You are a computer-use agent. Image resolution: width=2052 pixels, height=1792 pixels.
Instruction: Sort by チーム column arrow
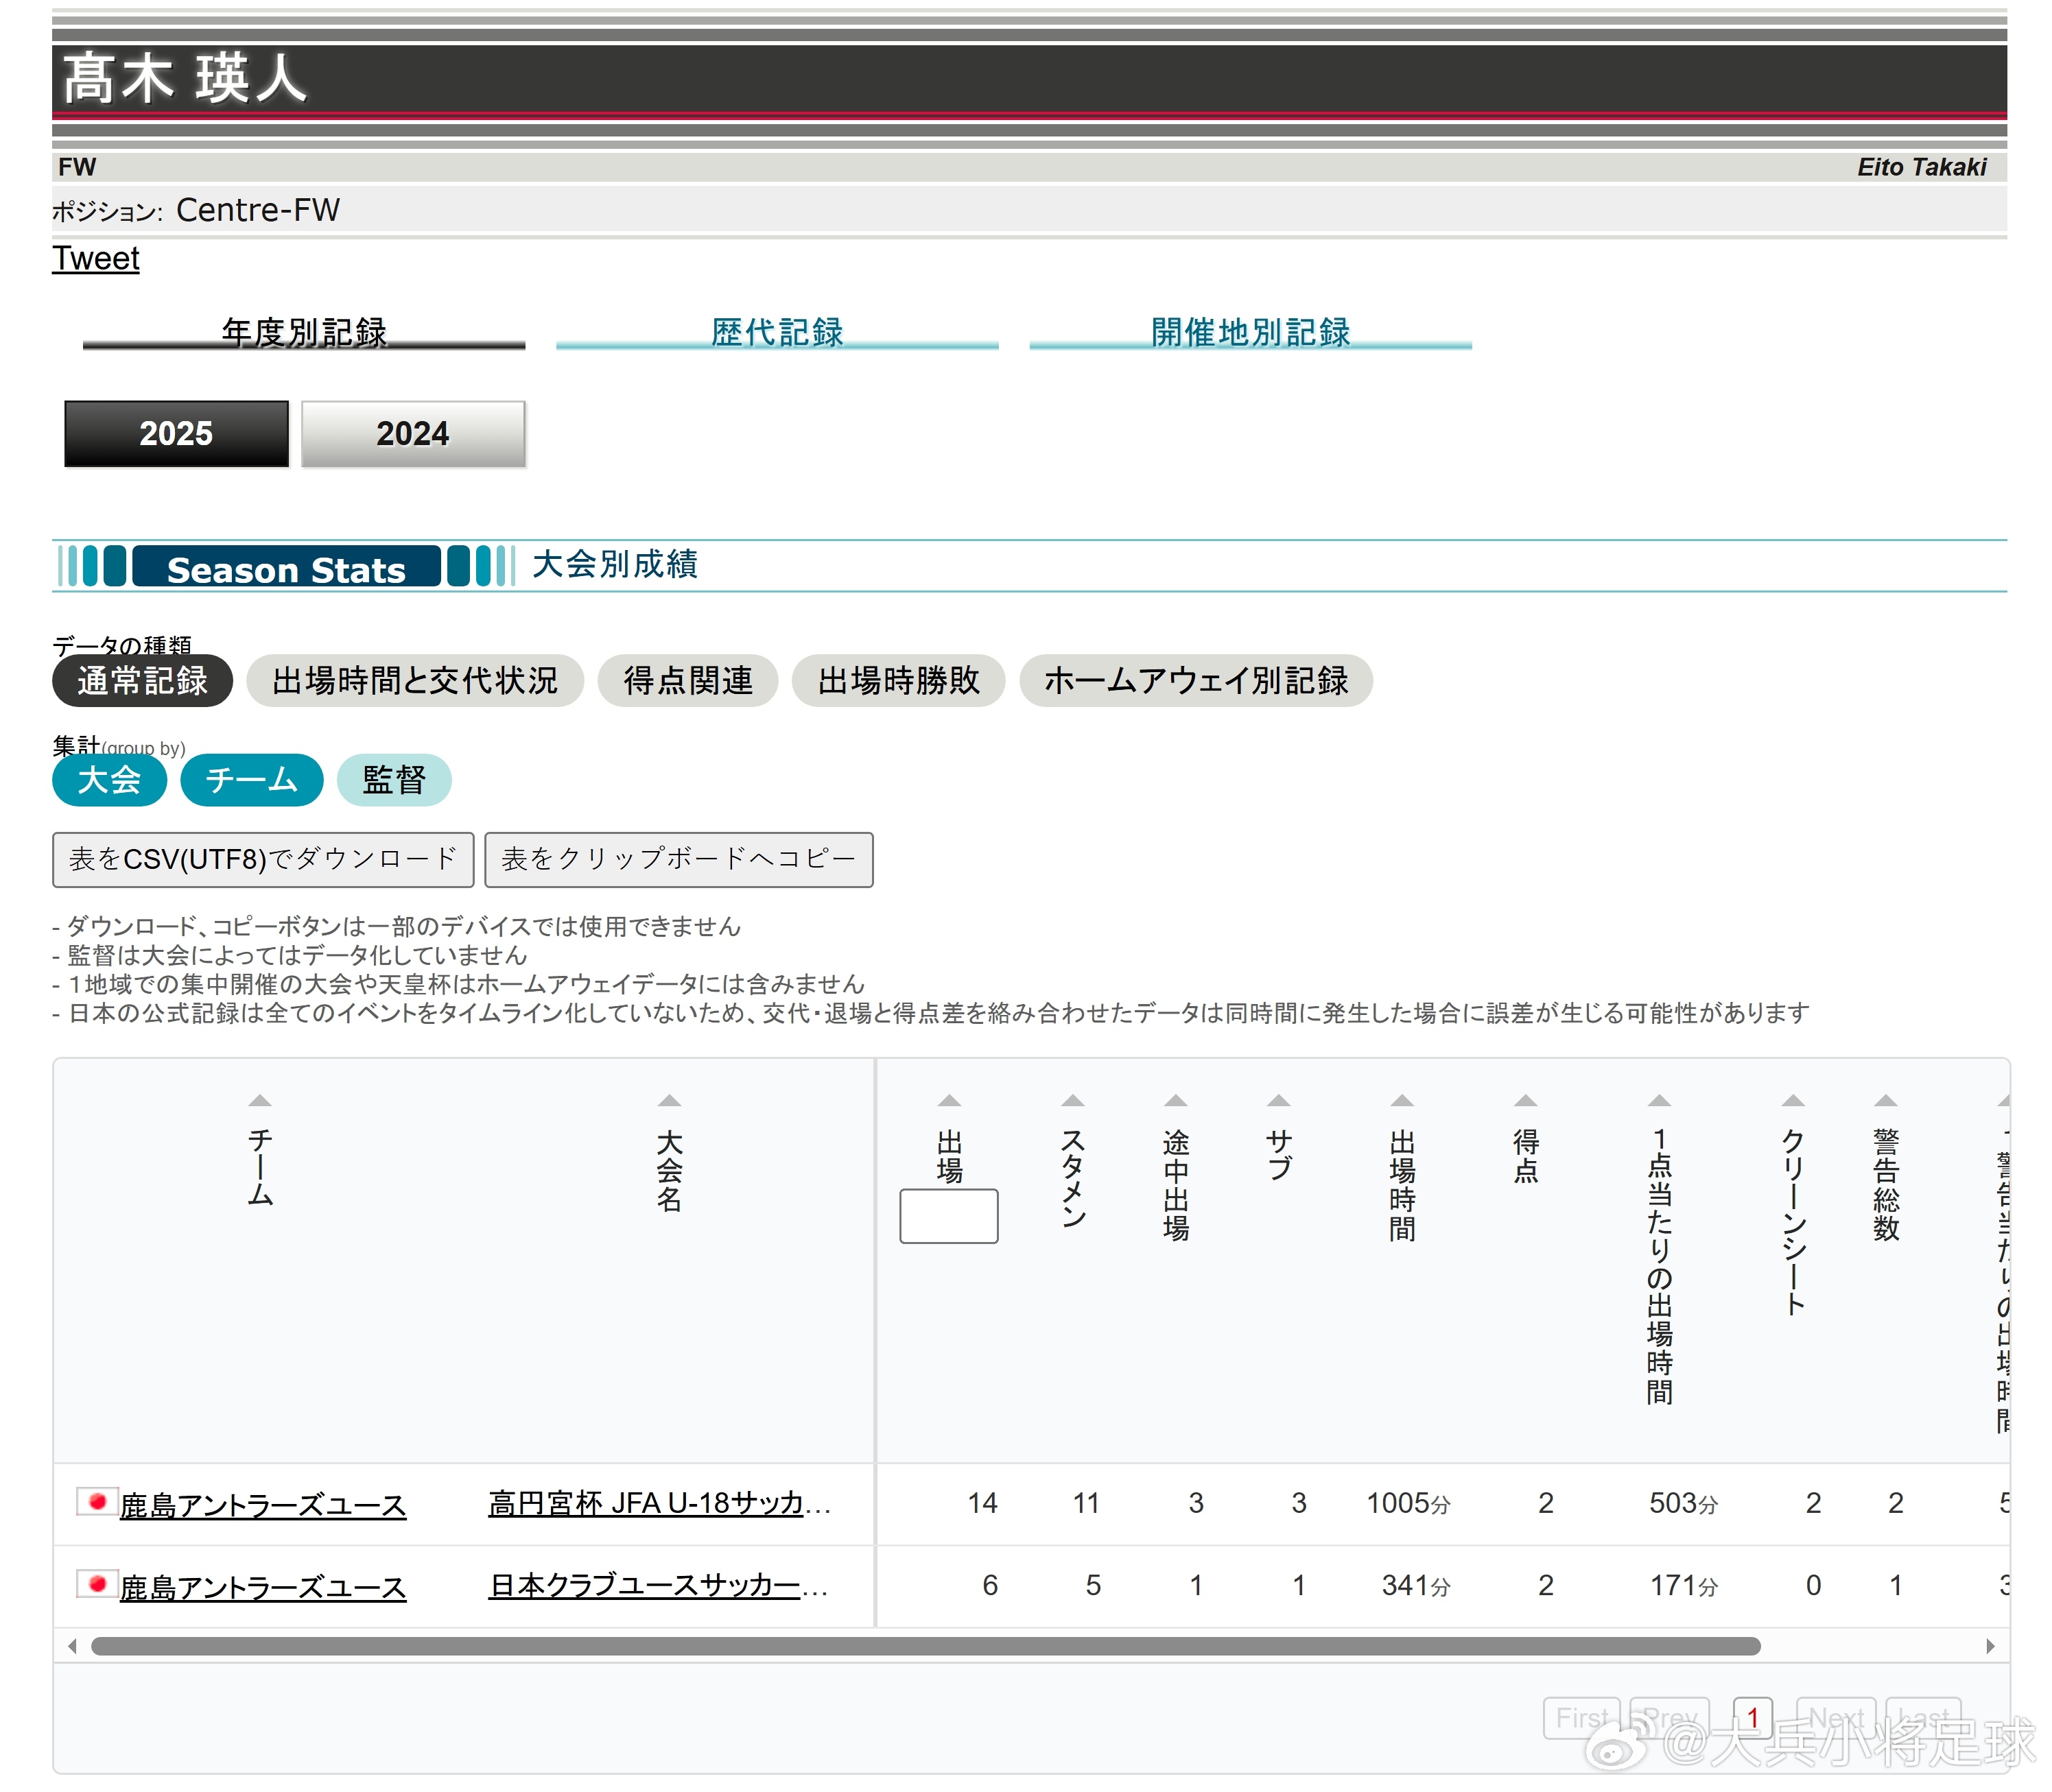260,1100
